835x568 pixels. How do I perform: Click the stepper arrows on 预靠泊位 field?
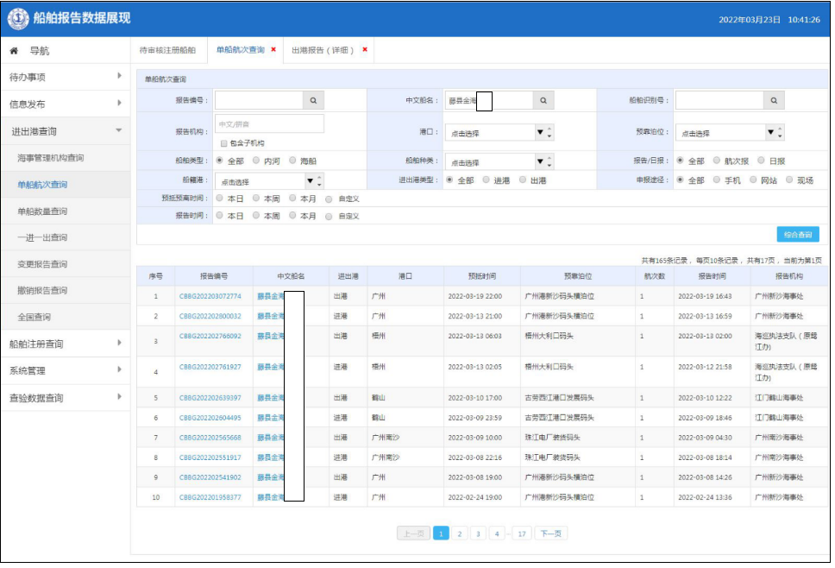(780, 133)
